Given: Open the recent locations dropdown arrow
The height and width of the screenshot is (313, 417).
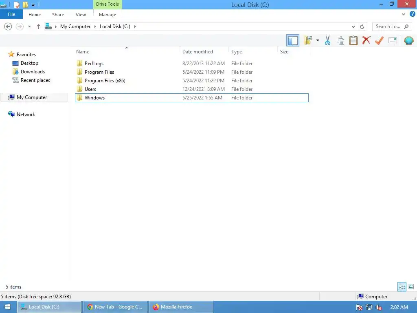Looking at the screenshot, I should tap(29, 26).
